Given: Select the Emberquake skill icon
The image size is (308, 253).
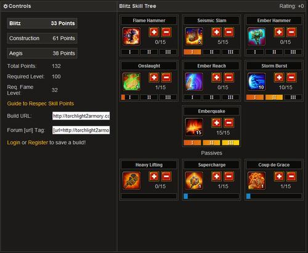Looking at the screenshot, I should pos(194,127).
